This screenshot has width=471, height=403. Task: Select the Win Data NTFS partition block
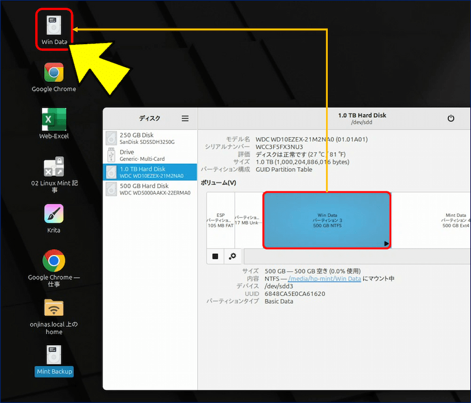[326, 220]
